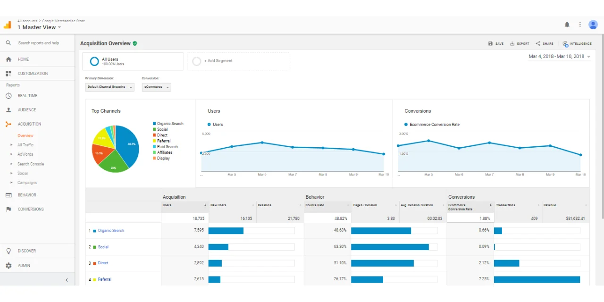Toggle the All Users segment circle

[x=94, y=61]
